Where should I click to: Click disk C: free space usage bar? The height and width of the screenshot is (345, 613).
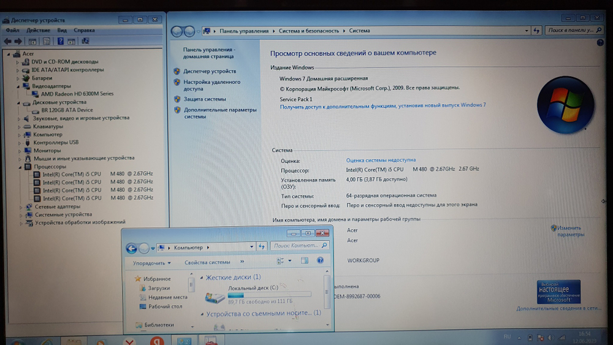pyautogui.click(x=269, y=295)
